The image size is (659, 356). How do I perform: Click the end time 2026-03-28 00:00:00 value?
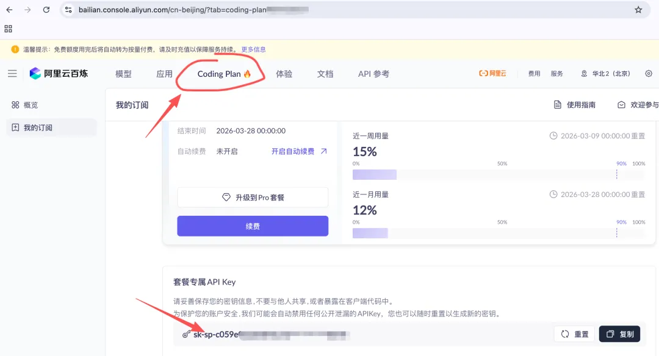click(251, 130)
